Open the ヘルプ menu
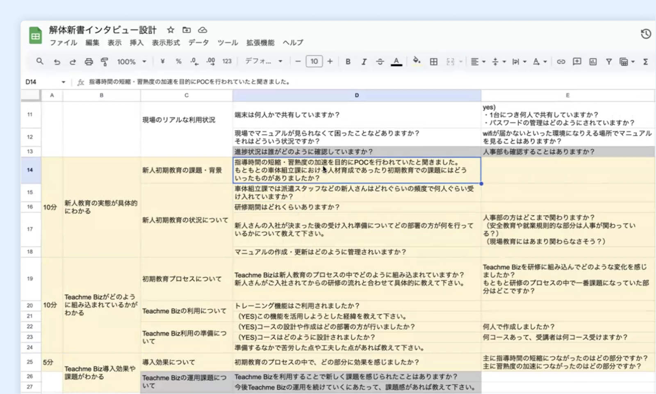The image size is (656, 394). pos(293,43)
